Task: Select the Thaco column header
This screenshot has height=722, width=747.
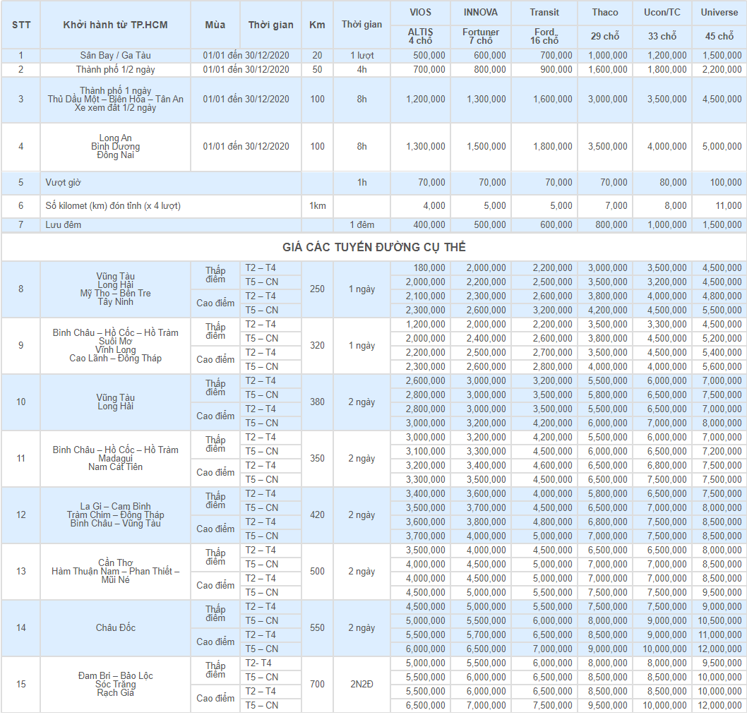Action: (605, 12)
